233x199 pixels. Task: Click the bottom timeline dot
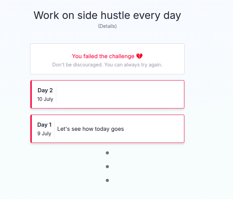point(107,180)
